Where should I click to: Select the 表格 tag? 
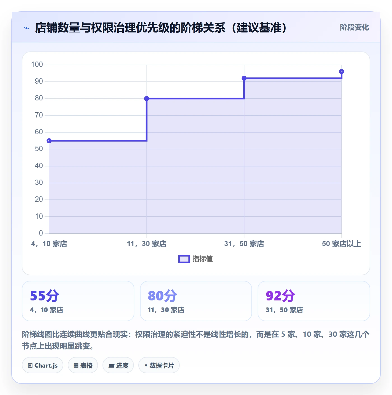[83, 365]
